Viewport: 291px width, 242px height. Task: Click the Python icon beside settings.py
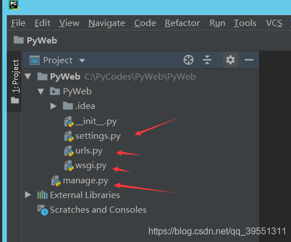tap(69, 137)
